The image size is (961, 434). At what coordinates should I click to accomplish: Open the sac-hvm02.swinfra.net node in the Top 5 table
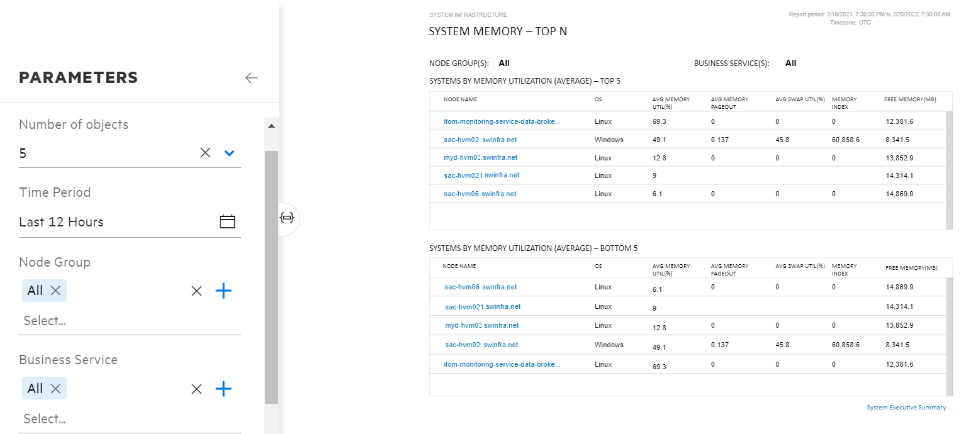coord(480,139)
